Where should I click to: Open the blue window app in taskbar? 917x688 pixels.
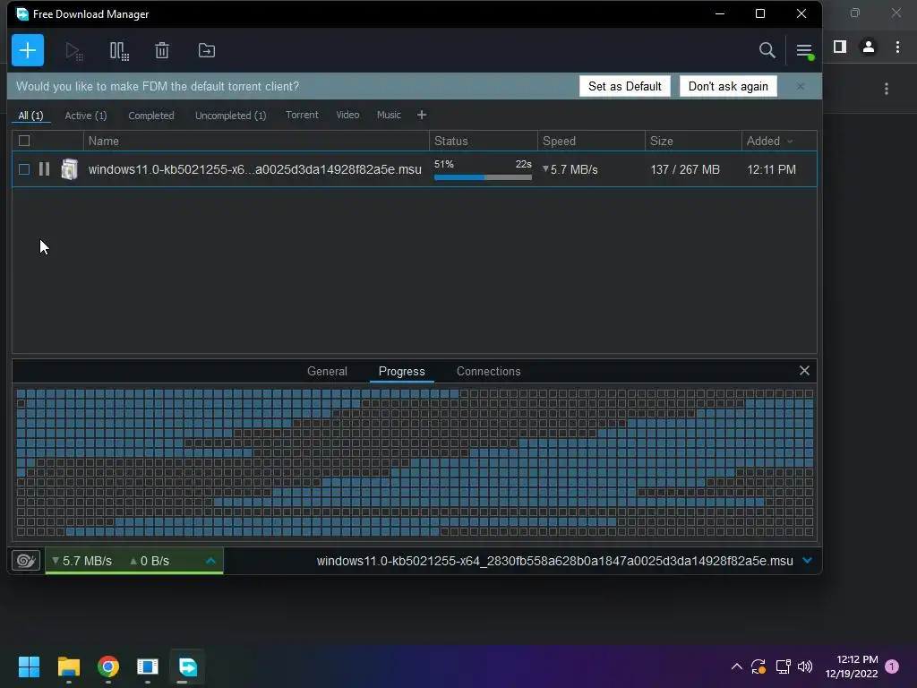tap(148, 666)
